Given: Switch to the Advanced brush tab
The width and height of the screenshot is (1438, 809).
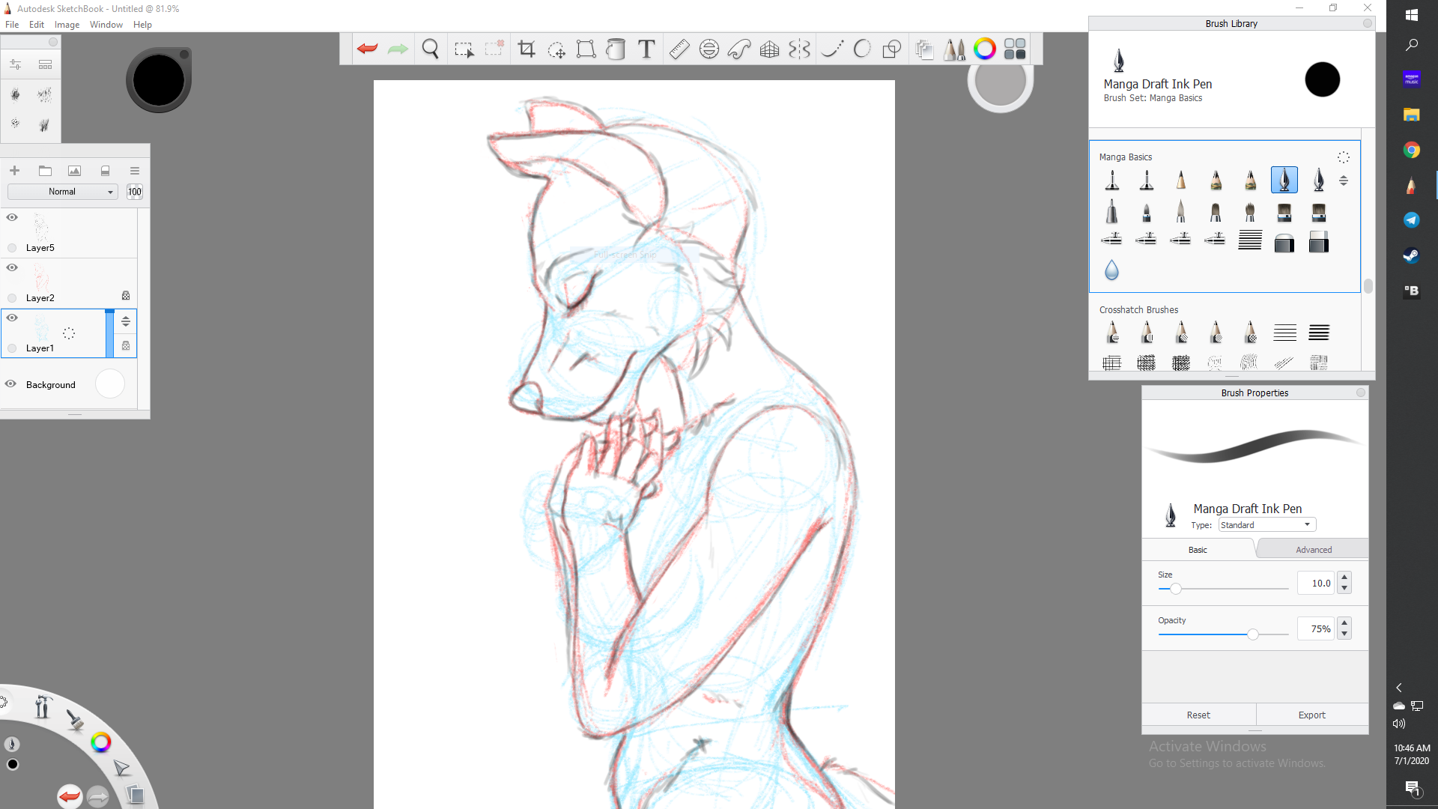Looking at the screenshot, I should 1314,550.
